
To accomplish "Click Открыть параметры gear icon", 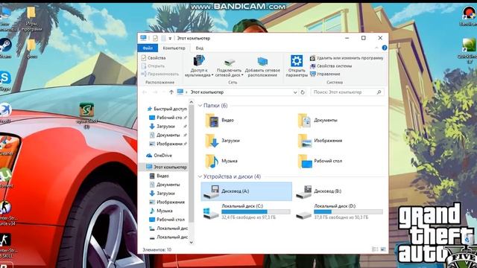I will pyautogui.click(x=297, y=61).
